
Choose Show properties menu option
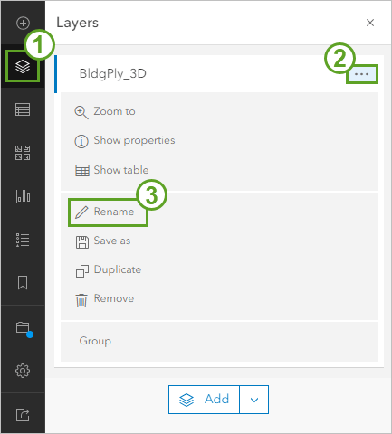coord(125,141)
